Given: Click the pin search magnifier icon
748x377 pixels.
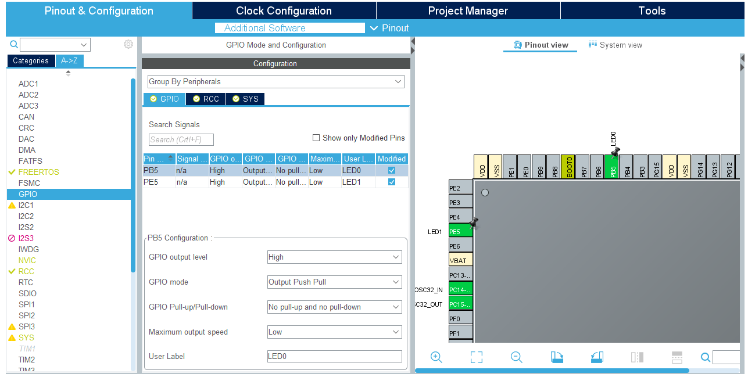Looking at the screenshot, I should click(705, 357).
